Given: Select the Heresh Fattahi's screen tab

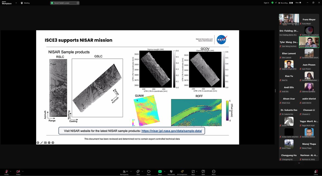Looking at the screenshot, I should pos(64,3).
